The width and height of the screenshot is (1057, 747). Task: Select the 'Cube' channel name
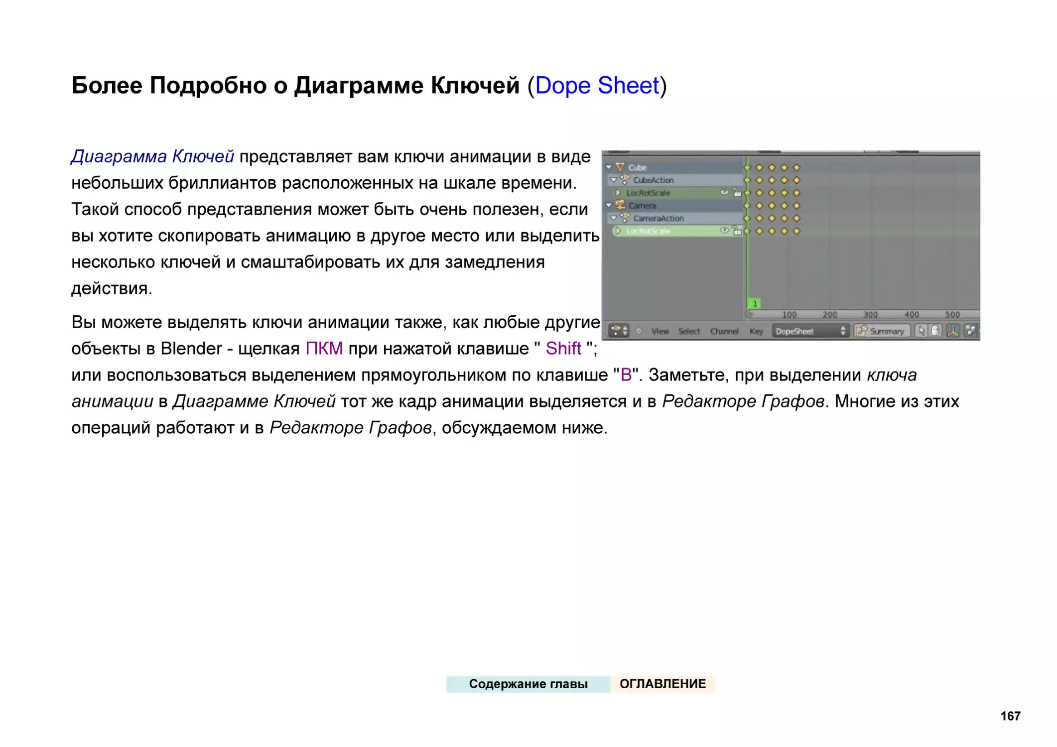click(x=637, y=167)
